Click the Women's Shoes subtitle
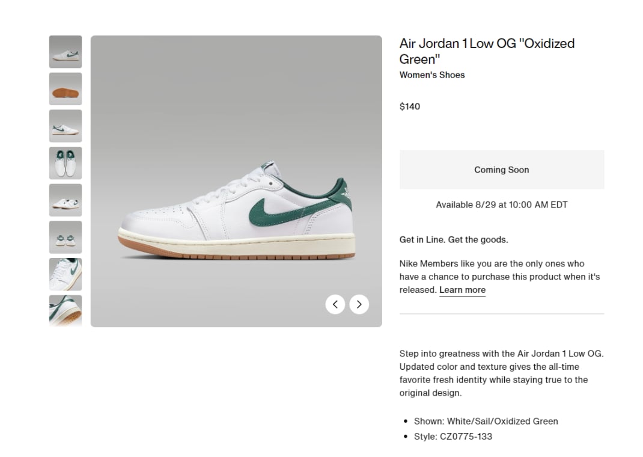Screen dimensions: 643x457 [432, 75]
